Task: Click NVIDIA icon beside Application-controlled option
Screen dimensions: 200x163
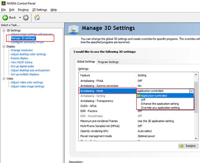Action: click(139, 96)
